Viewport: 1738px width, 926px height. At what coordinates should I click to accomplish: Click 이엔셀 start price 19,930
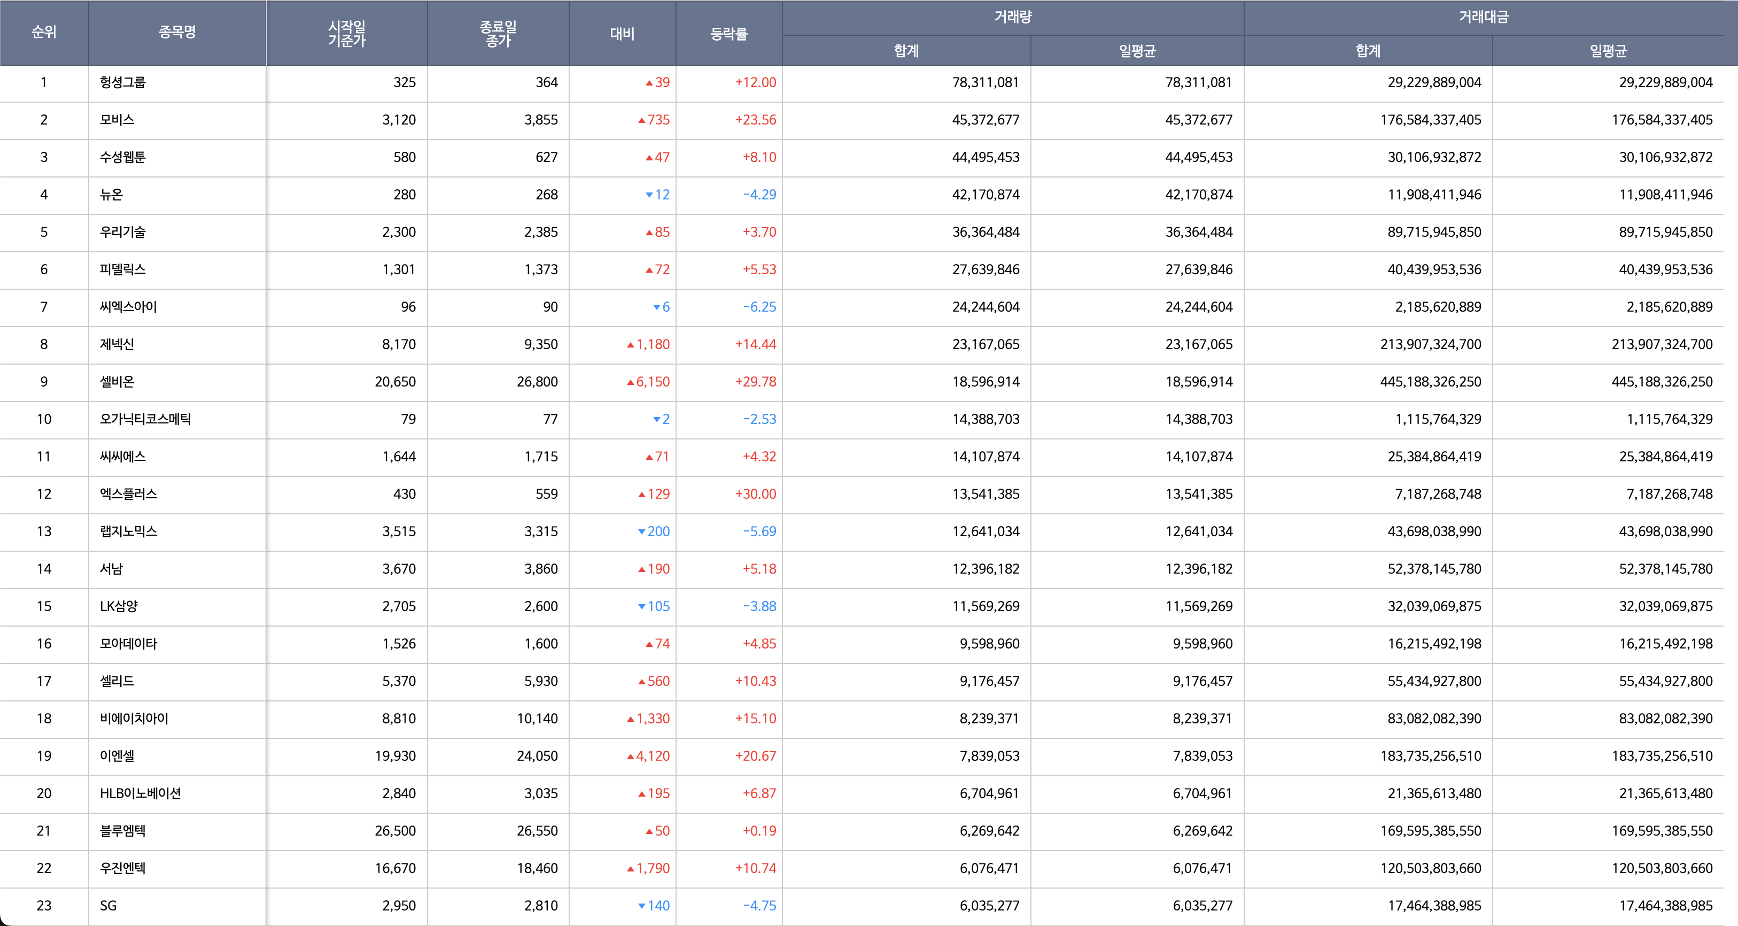395,756
